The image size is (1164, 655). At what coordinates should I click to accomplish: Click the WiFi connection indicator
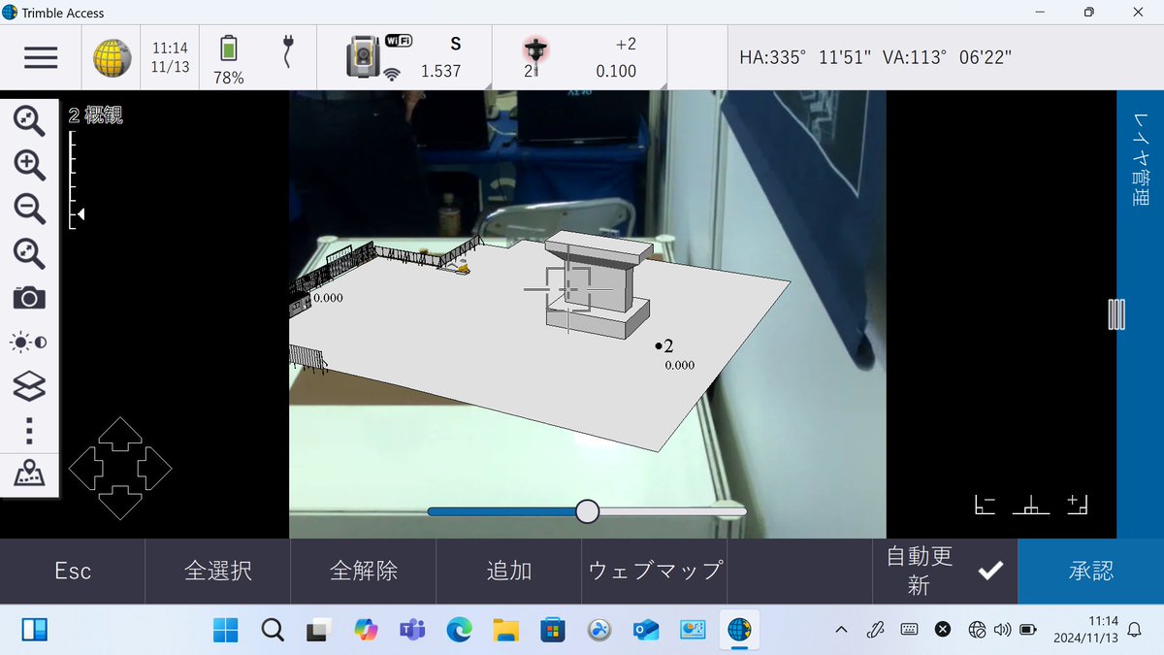[398, 41]
